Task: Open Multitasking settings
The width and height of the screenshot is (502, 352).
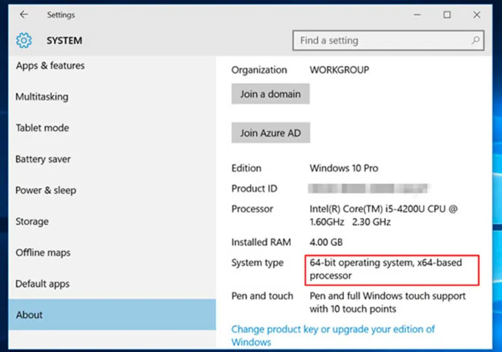Action: (42, 97)
